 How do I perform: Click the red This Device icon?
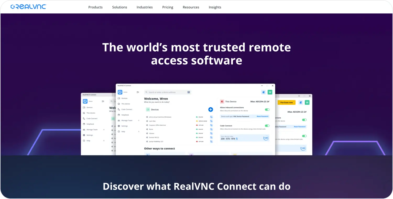point(222,101)
